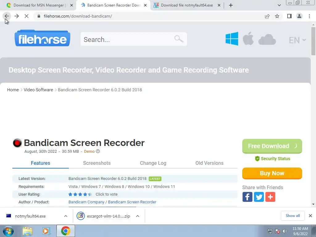Open notmyfault64.exe downloaded file
This screenshot has height=237, width=316.
pyautogui.click(x=30, y=216)
